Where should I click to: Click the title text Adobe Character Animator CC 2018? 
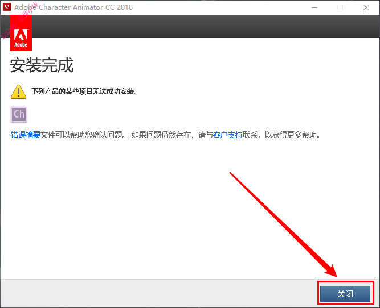point(73,7)
